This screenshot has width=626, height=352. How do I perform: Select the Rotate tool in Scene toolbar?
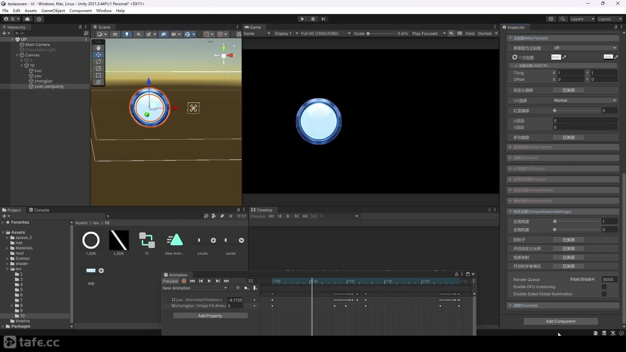(98, 62)
